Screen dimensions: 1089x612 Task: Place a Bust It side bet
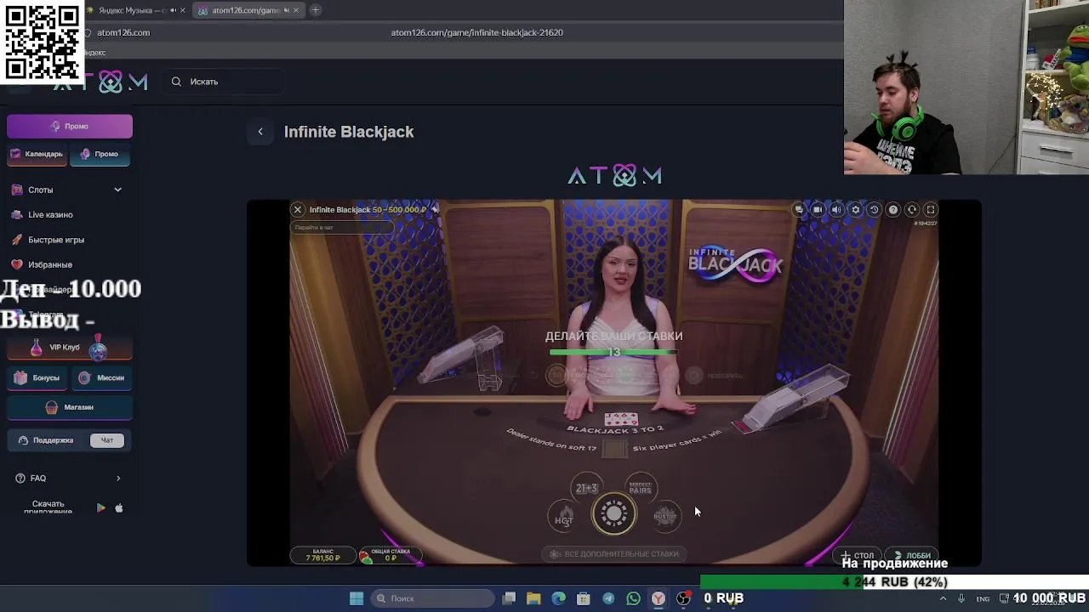665,516
